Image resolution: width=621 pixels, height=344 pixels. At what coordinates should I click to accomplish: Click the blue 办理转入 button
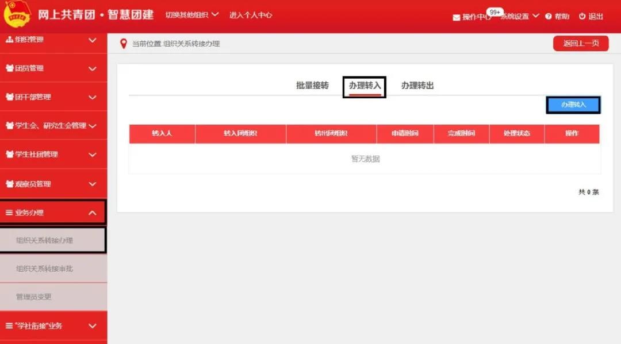coord(573,105)
